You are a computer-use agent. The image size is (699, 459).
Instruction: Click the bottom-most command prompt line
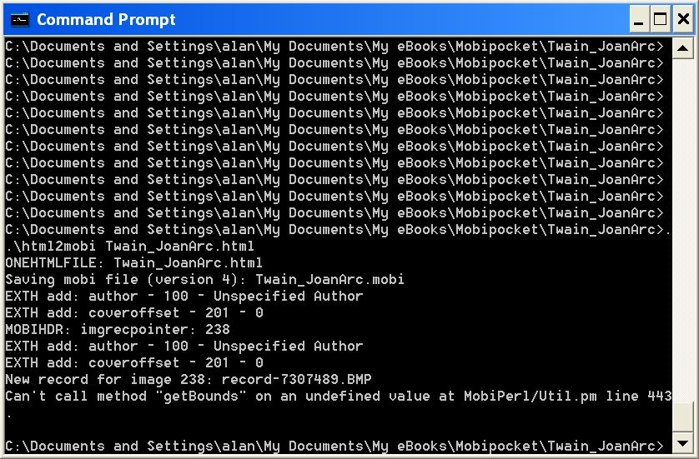point(334,446)
